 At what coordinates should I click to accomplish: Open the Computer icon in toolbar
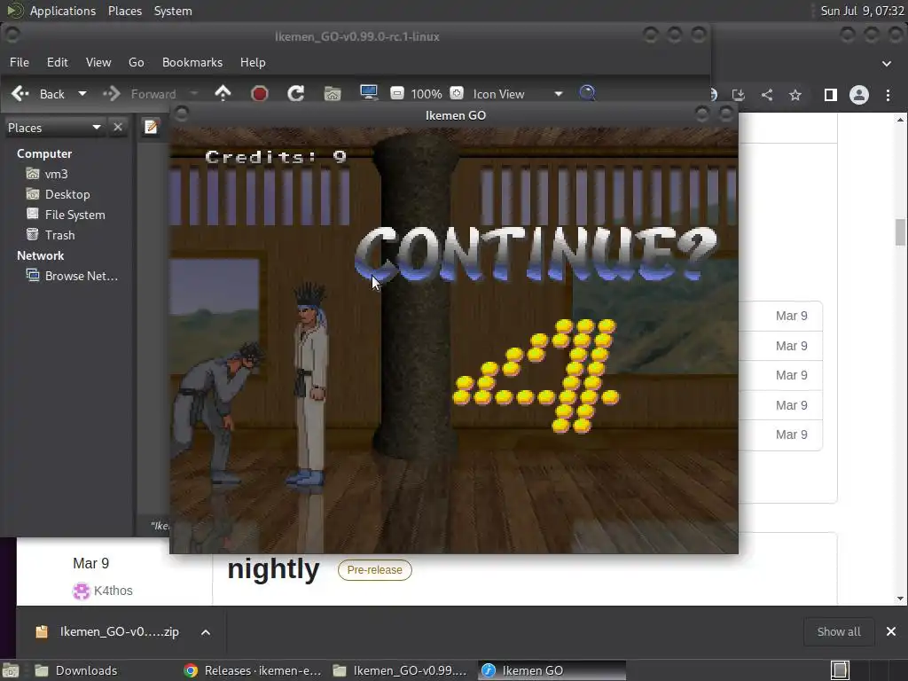[369, 93]
